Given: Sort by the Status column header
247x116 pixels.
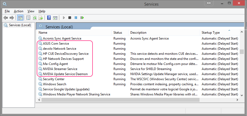Looking at the screenshot, I should coord(120,33).
